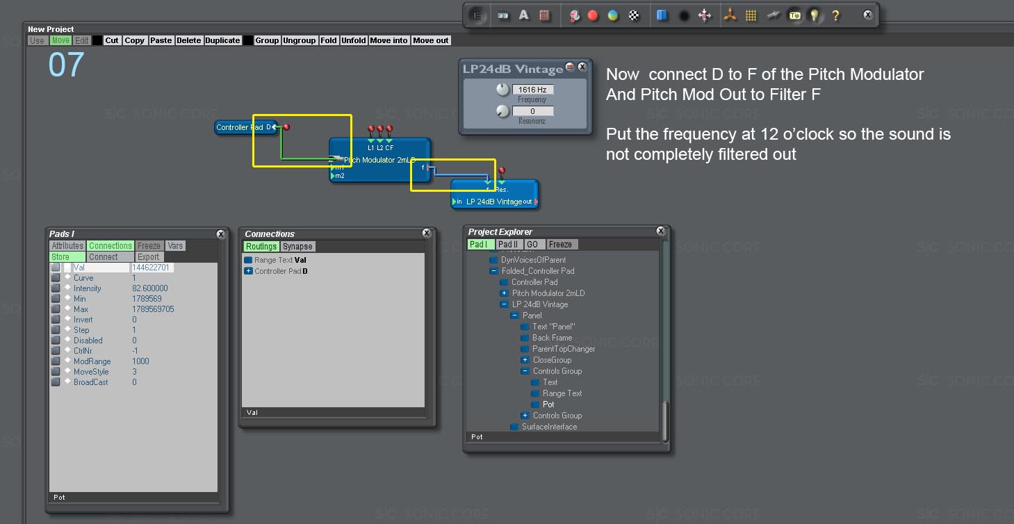Toggle the checkbox beside Disabled
Screen dimensions: 1014x524
(x=56, y=341)
